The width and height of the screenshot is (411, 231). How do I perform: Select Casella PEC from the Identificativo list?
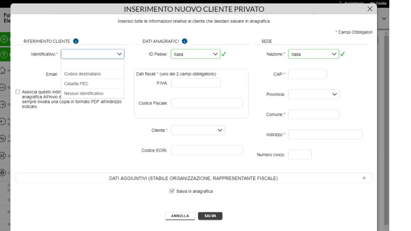pyautogui.click(x=77, y=83)
